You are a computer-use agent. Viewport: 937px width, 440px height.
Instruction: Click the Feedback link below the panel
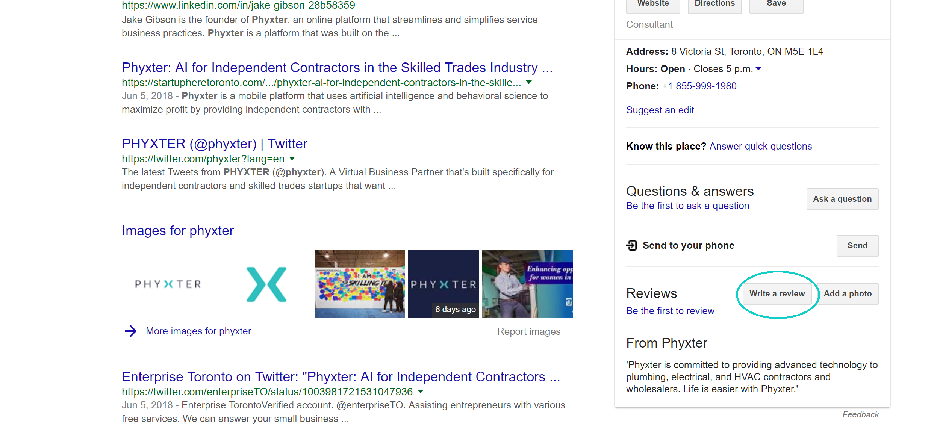click(x=860, y=414)
